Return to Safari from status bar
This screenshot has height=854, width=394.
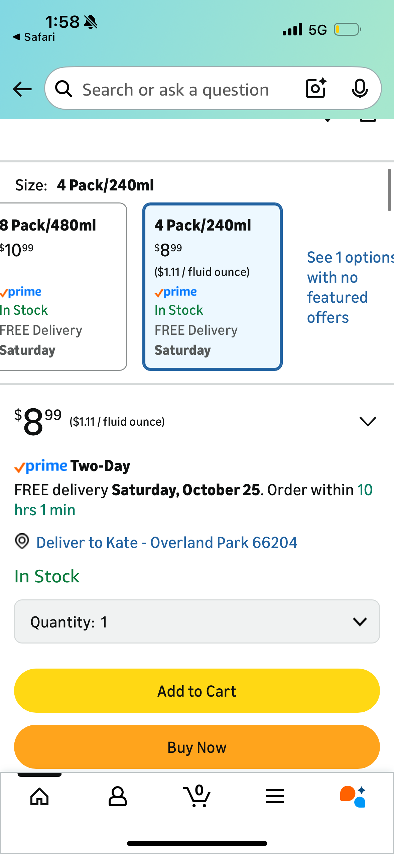[x=34, y=37]
